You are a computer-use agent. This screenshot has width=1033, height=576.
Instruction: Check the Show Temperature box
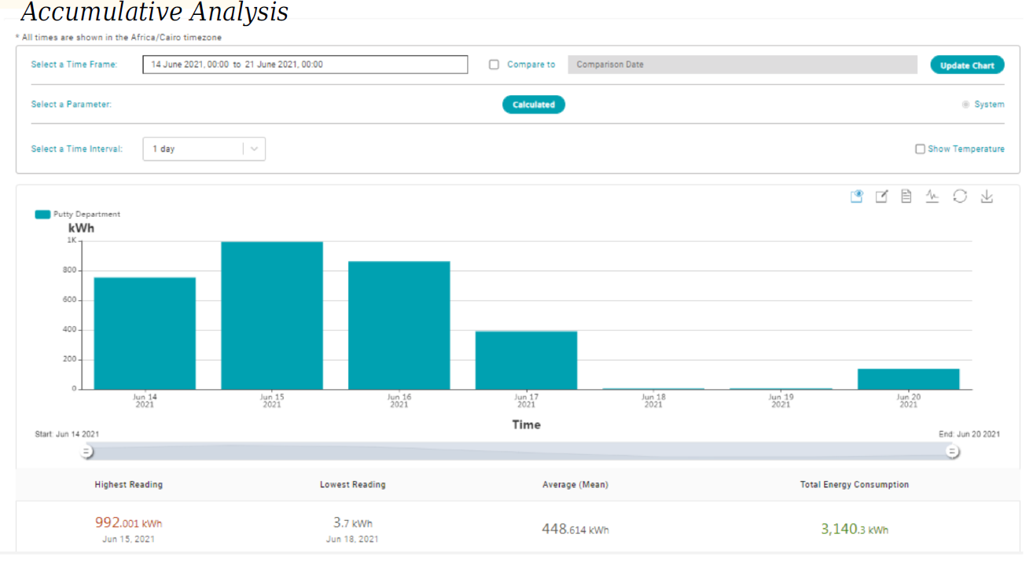(x=920, y=149)
